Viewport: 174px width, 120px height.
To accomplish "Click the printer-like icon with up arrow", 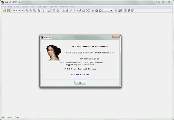I will (67, 10).
